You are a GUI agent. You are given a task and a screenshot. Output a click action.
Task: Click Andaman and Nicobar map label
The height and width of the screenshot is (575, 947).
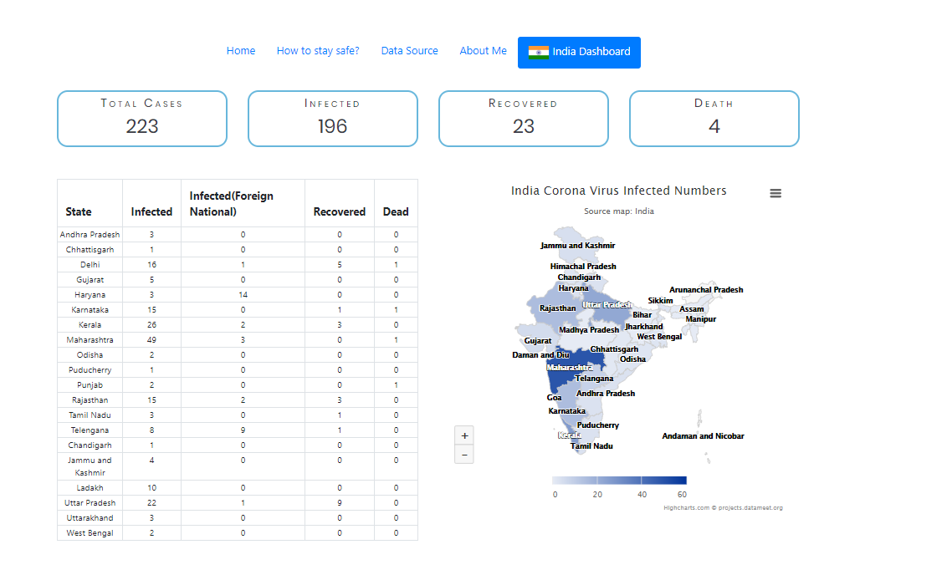coord(703,436)
